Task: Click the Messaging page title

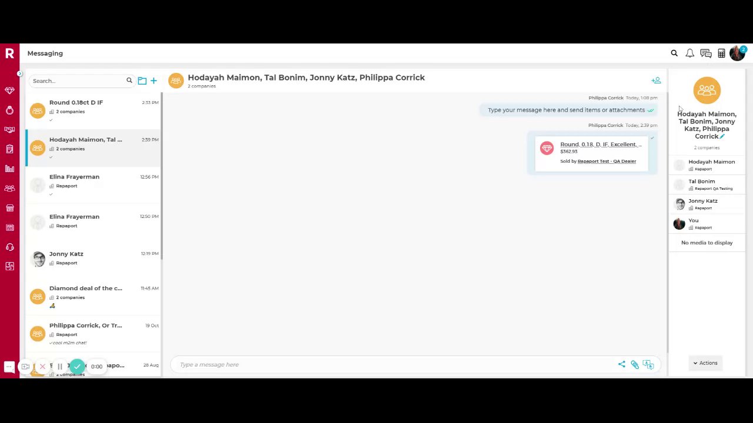Action: (45, 53)
